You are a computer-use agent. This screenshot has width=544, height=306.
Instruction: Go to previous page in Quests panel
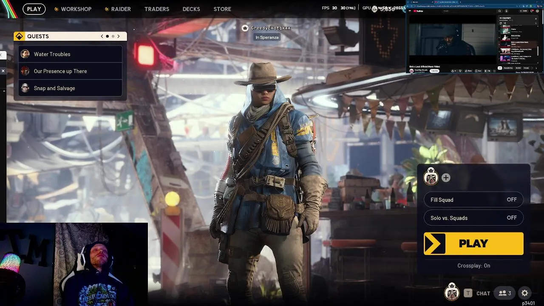[102, 36]
